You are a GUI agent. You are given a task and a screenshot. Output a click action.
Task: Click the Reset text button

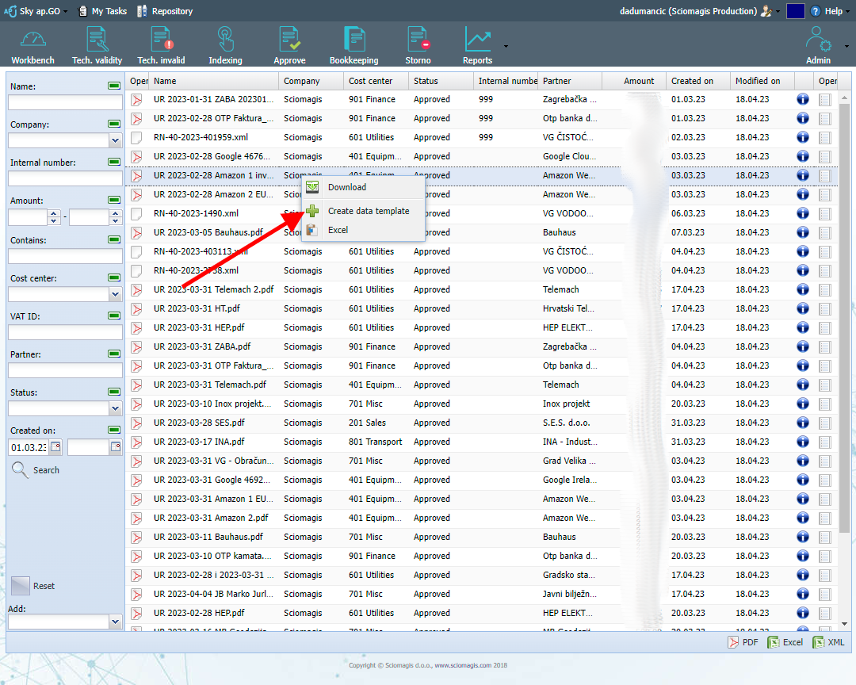44,586
